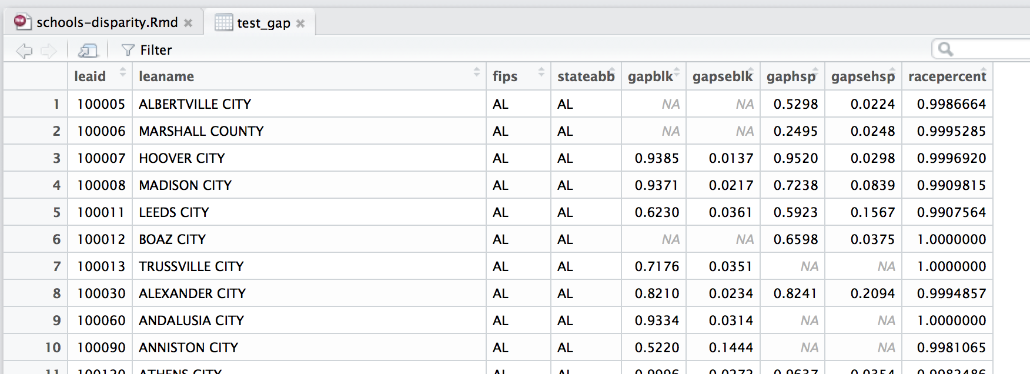The height and width of the screenshot is (374, 1030).
Task: Sort by gapseblk column arrows
Action: [751, 72]
